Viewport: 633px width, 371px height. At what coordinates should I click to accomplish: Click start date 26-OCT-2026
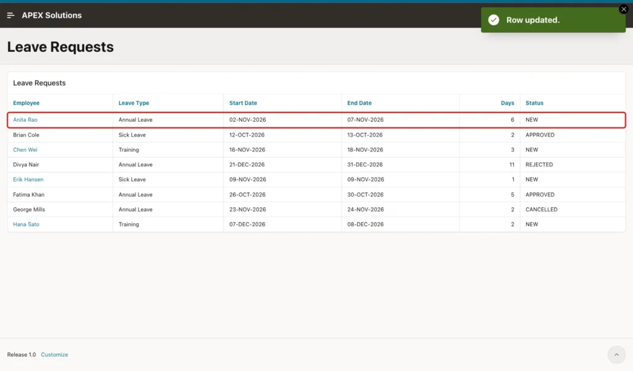point(247,195)
